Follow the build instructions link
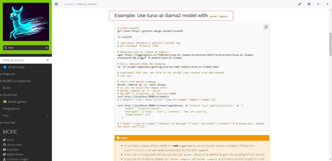 click(x=136, y=150)
